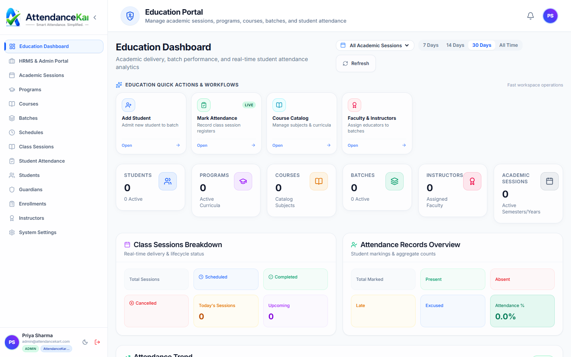Go to Student Attendance page

[x=54, y=161]
